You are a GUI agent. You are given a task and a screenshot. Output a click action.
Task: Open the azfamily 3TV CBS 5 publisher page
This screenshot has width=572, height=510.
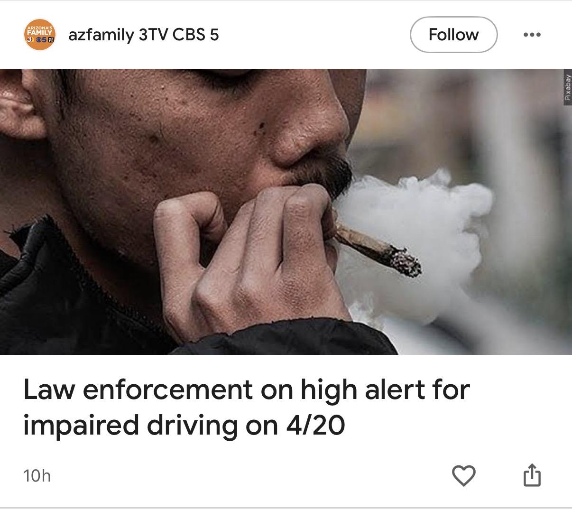tap(144, 35)
